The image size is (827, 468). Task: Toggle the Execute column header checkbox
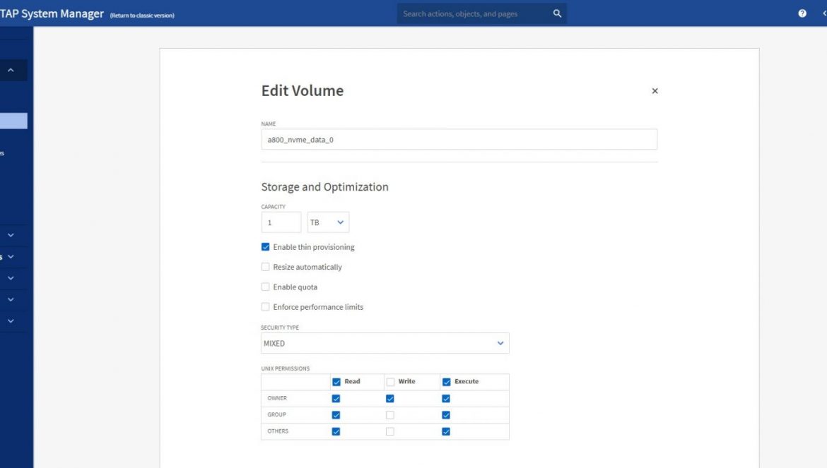[x=446, y=382]
